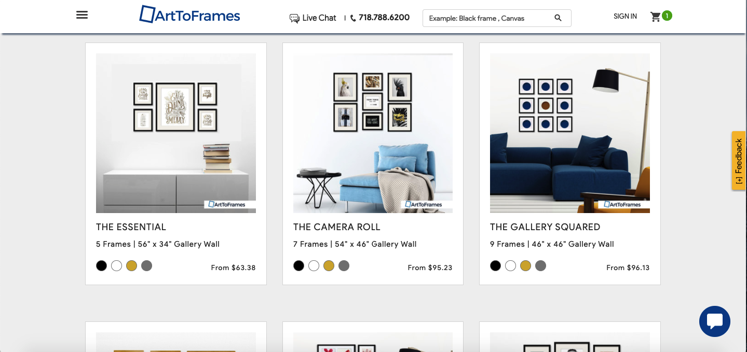This screenshot has width=747, height=352.
Task: Open Live Chat speech bubble icon
Action: [294, 18]
